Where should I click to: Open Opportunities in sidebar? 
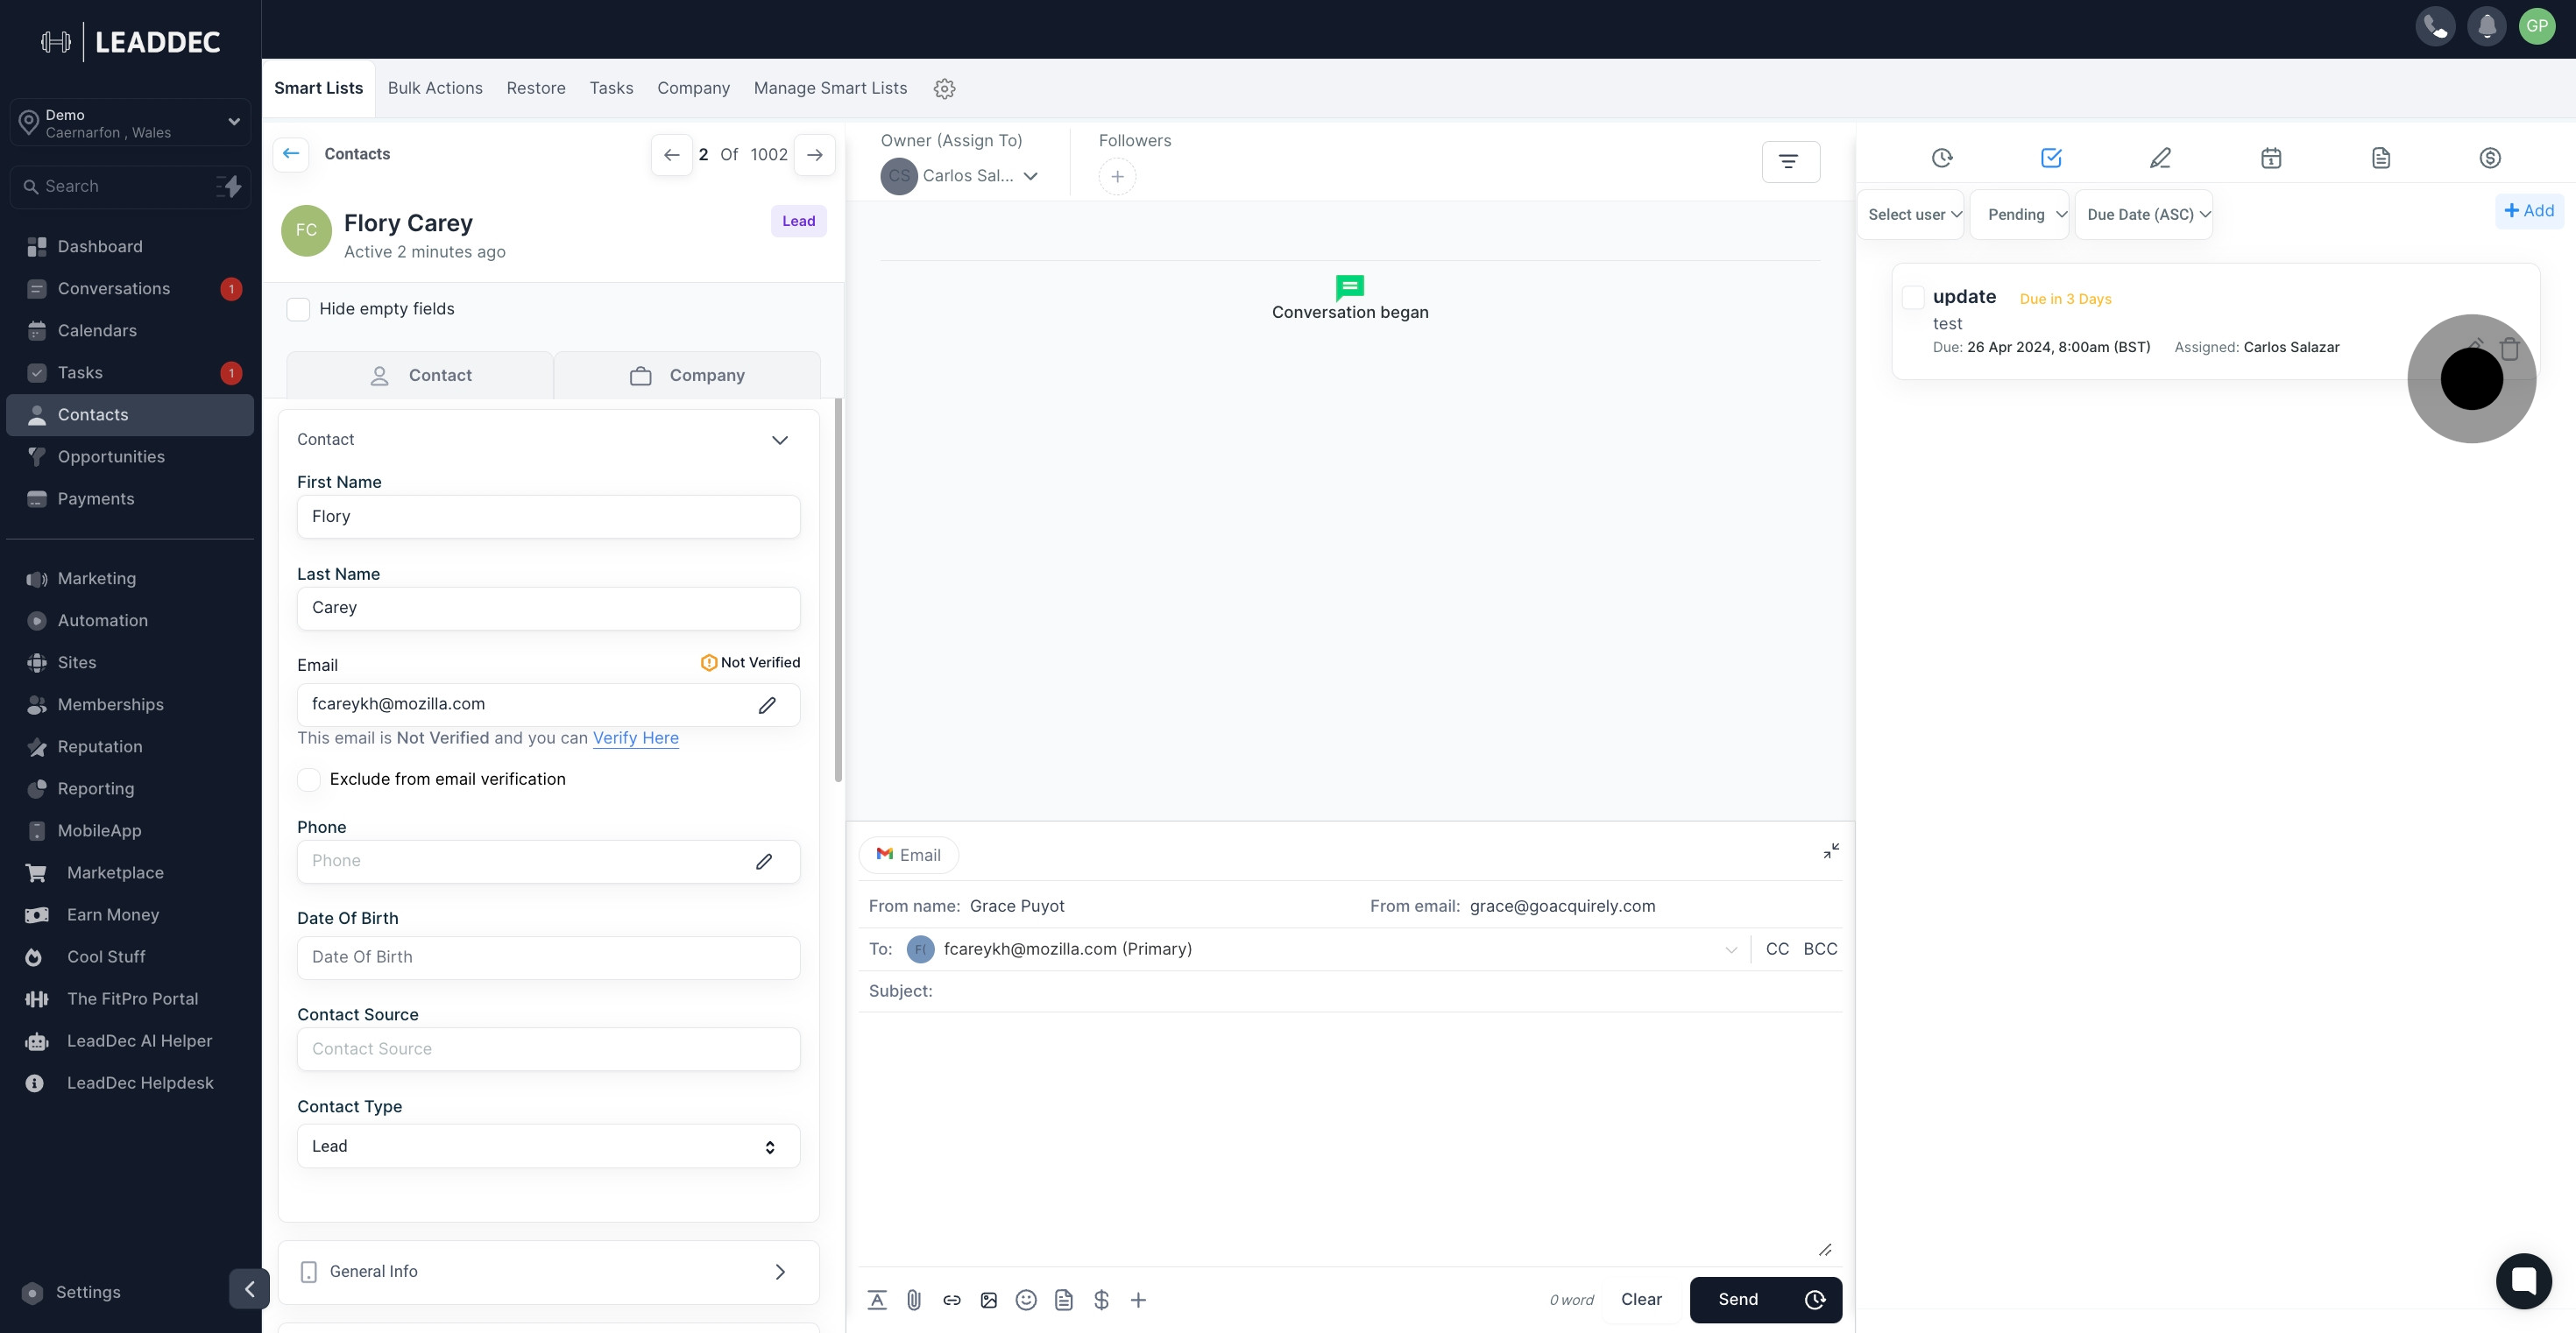pos(130,456)
